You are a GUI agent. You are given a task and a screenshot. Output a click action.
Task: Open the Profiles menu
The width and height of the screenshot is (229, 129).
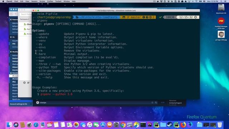click(x=50, y=1)
